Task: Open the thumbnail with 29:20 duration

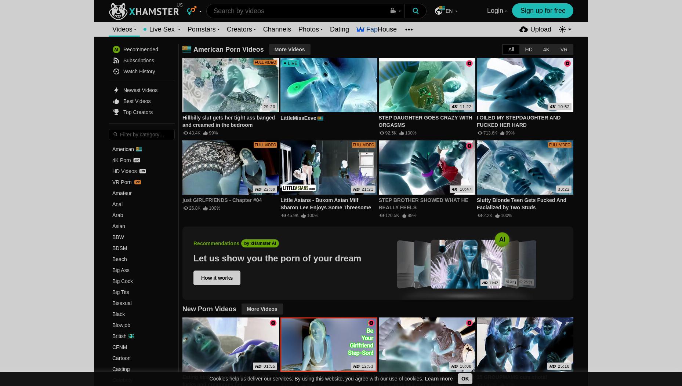Action: (x=231, y=85)
